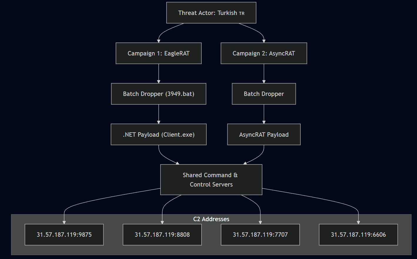The width and height of the screenshot is (417, 259).
Task: Click the arrowhead entering AsyncRAT Payload
Action: [x=264, y=122]
